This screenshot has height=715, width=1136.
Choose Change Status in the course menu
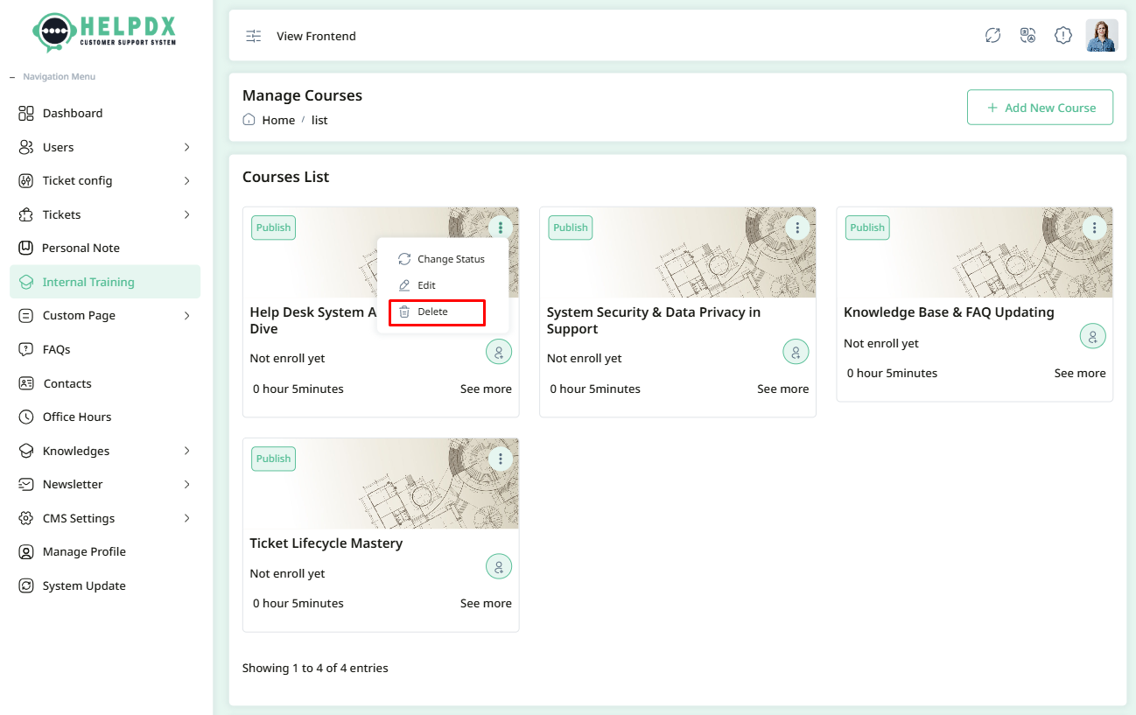(x=442, y=259)
